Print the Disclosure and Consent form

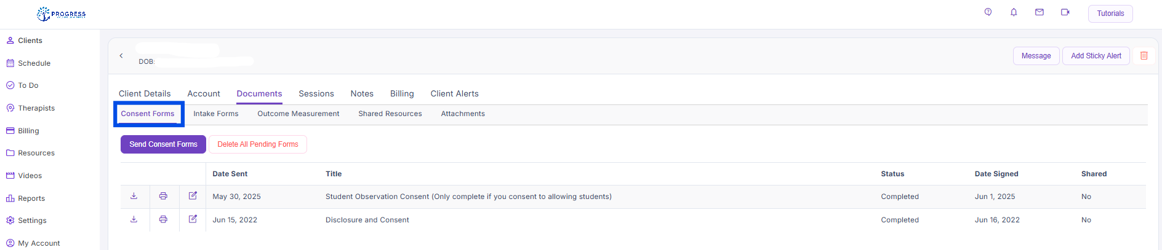point(163,219)
